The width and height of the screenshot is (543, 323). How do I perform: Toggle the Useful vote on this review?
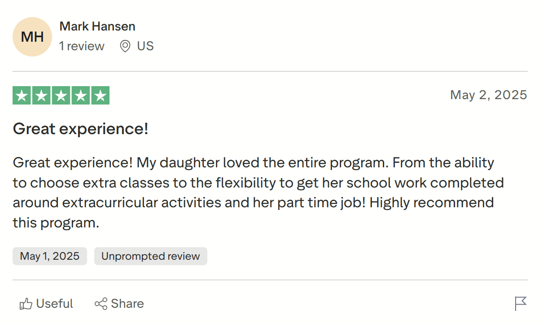(46, 304)
